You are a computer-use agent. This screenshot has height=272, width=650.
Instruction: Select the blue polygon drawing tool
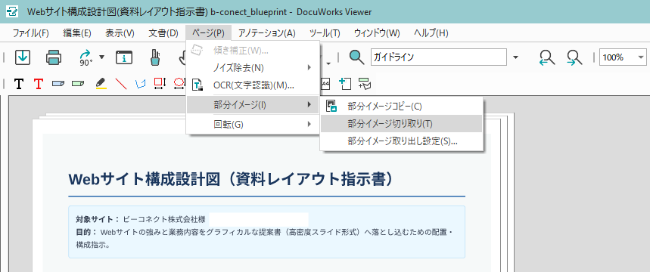[141, 84]
